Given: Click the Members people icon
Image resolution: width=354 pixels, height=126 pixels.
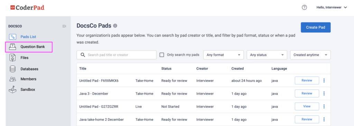Looking at the screenshot, I should (x=13, y=79).
